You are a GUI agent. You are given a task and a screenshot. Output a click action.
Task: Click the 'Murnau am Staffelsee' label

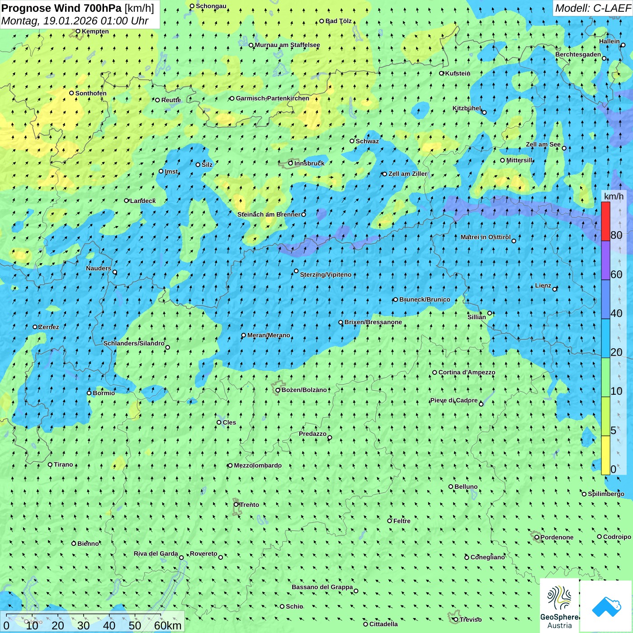tap(287, 45)
